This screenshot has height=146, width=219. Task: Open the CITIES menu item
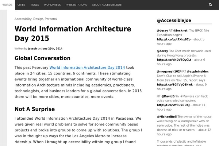[22, 5]
